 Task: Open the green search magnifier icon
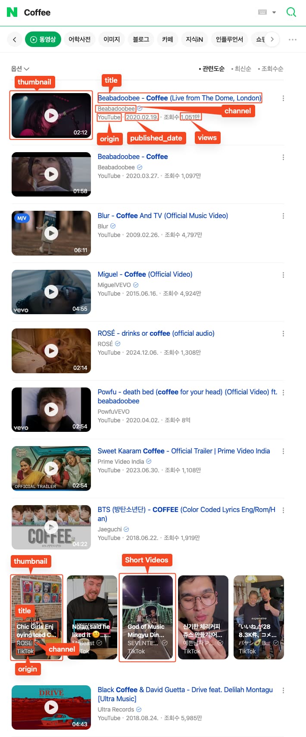tap(291, 12)
